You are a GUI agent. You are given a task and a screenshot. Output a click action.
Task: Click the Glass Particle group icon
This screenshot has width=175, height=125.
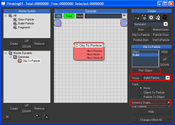click(x=15, y=20)
